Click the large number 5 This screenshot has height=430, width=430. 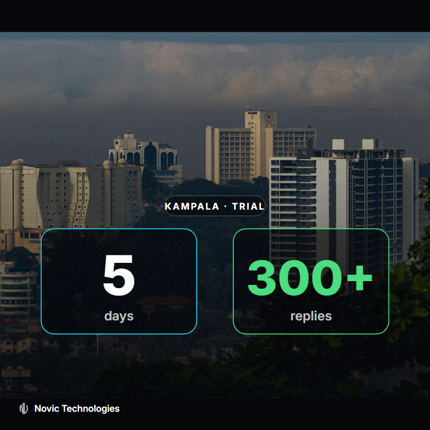[119, 275]
